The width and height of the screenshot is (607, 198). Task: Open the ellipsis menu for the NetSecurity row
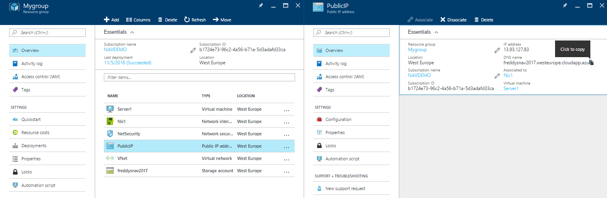pos(286,134)
